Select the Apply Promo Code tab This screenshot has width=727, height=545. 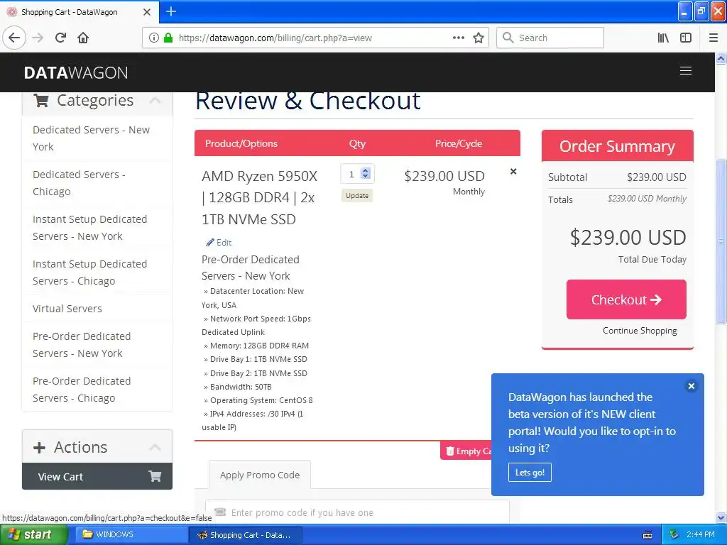260,475
